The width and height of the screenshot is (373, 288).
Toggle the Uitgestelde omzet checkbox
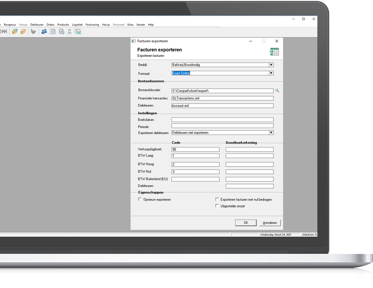(217, 206)
